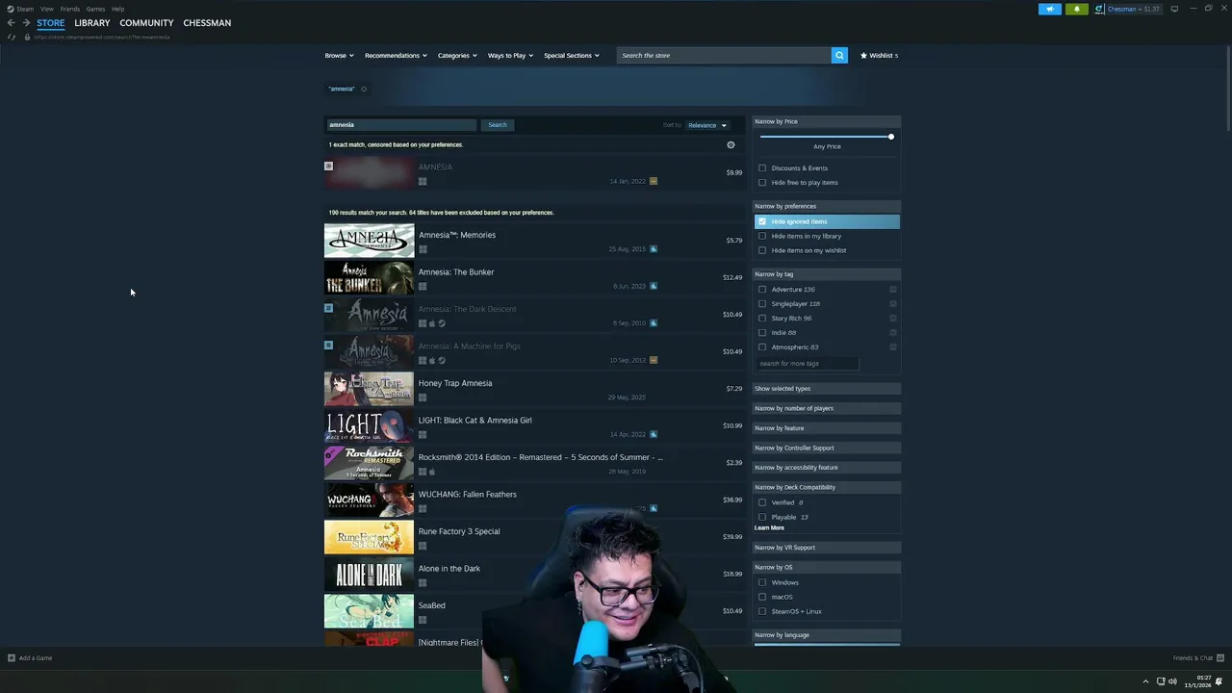Click mixed review icon for AMNESIA 2022 result
The image size is (1232, 693).
654,181
